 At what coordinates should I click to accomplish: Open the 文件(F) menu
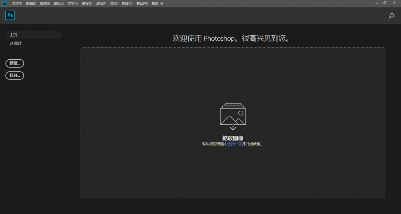(18, 4)
